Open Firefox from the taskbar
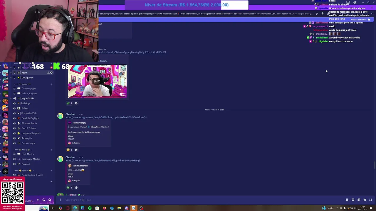Screen dimensions: 376x211 click(x=104, y=208)
